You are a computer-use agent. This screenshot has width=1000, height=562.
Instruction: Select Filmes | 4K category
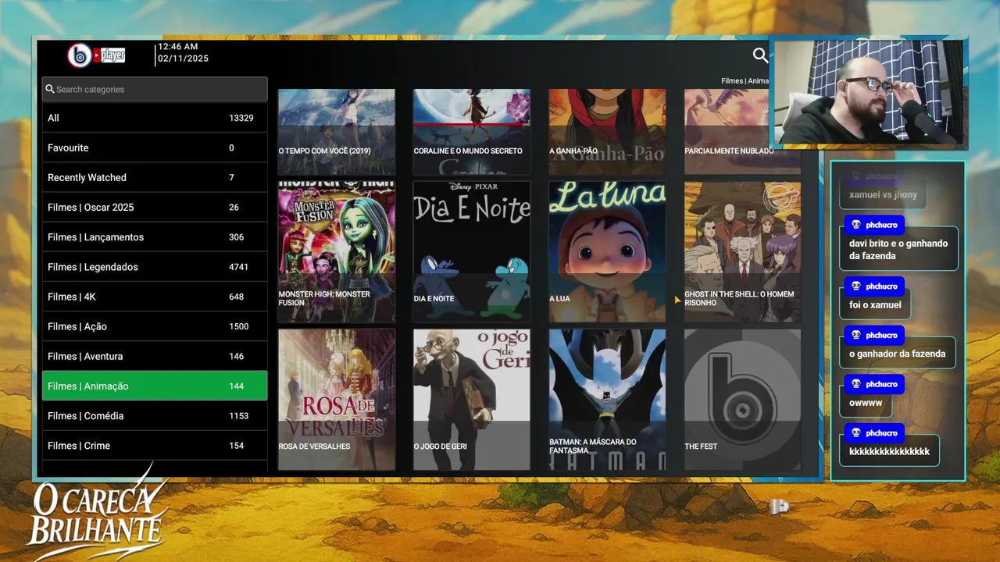pos(155,297)
